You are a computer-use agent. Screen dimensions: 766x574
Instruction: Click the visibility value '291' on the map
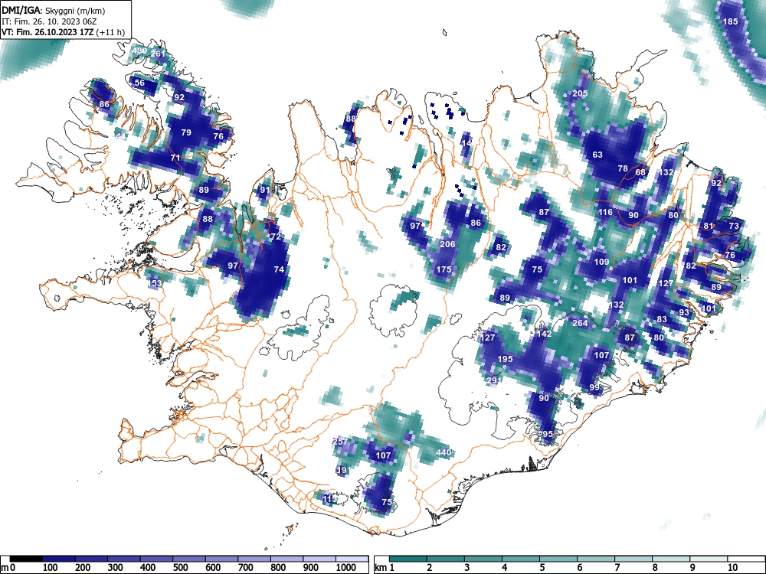point(494,380)
